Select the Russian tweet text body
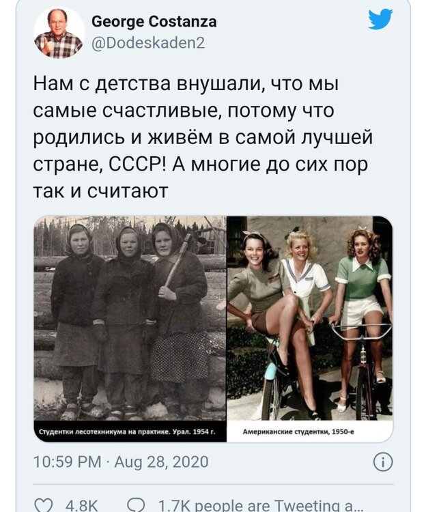 [203, 137]
